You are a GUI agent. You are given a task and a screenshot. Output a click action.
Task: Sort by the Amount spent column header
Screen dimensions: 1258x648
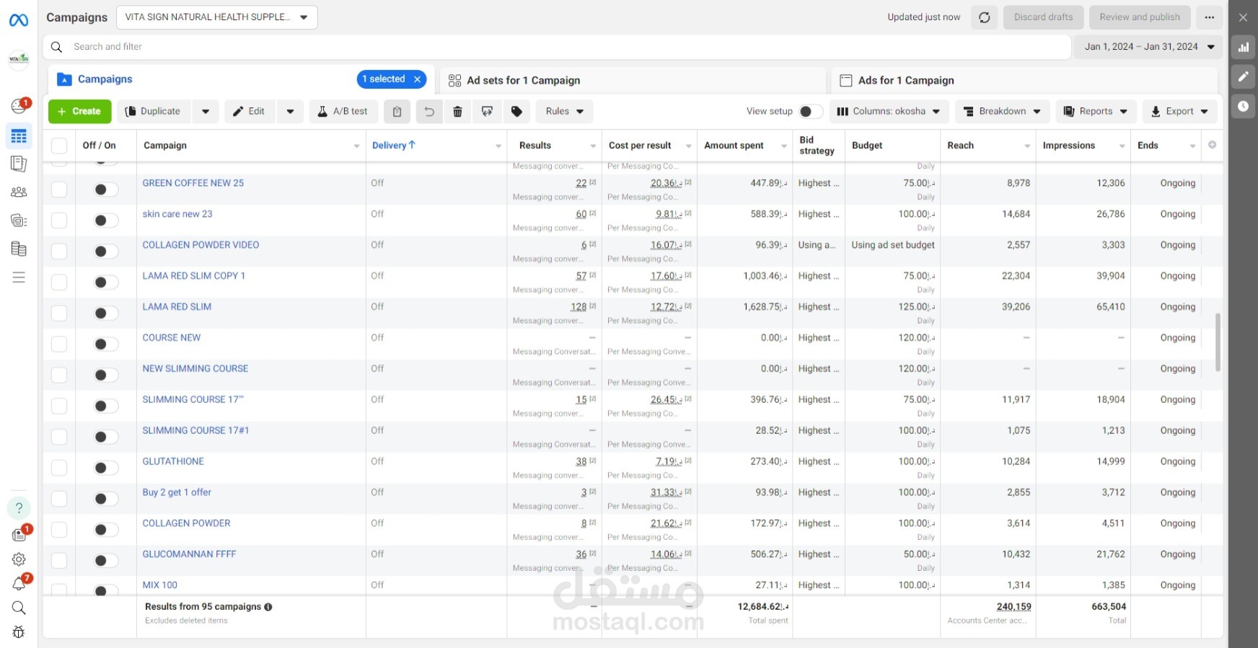(x=734, y=146)
